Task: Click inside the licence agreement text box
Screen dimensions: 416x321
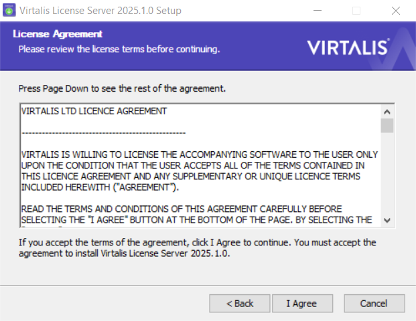Action: point(200,166)
